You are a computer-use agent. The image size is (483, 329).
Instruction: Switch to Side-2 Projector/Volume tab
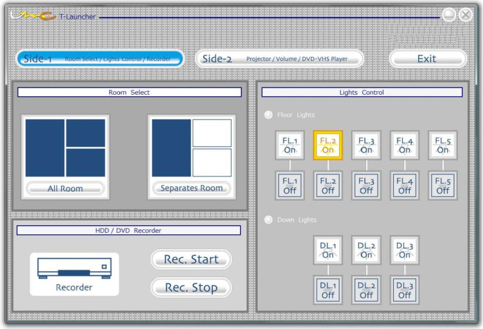[280, 59]
